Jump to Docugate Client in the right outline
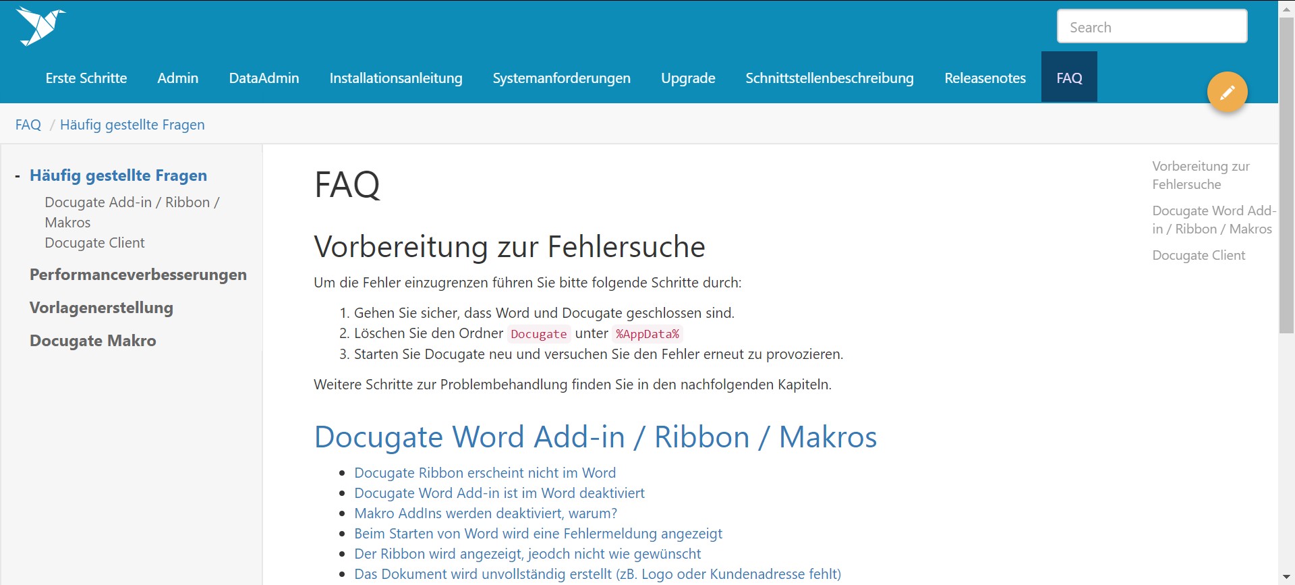This screenshot has height=585, width=1295. tap(1199, 255)
